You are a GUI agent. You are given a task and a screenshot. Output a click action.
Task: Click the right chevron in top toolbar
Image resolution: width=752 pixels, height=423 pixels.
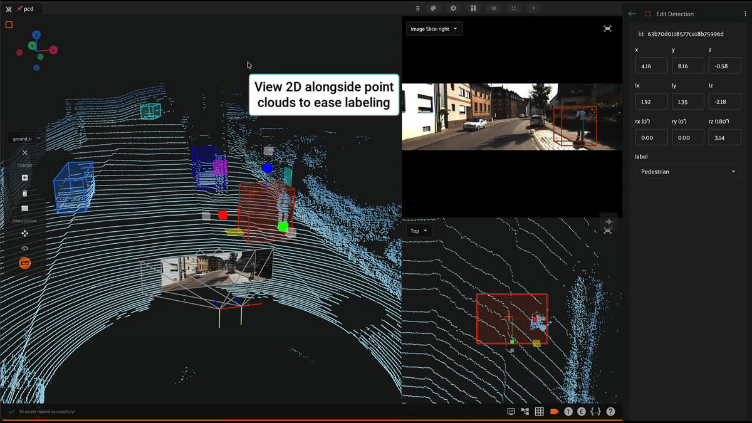(533, 8)
